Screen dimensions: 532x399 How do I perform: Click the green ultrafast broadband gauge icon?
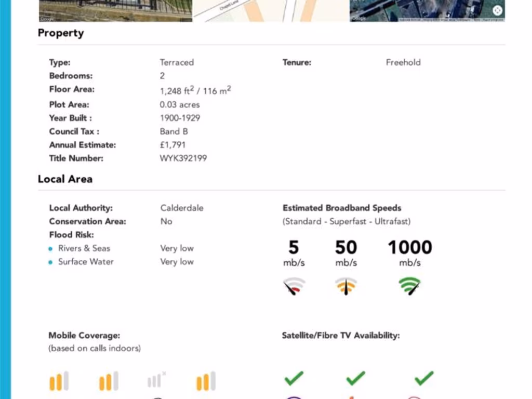click(x=409, y=286)
